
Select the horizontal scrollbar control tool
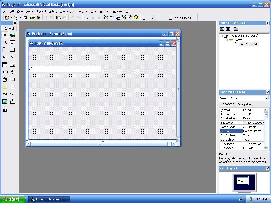click(x=5, y=72)
